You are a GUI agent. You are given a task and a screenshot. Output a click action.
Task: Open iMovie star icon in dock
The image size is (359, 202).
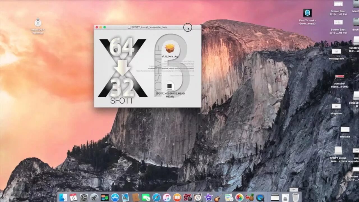(x=208, y=197)
